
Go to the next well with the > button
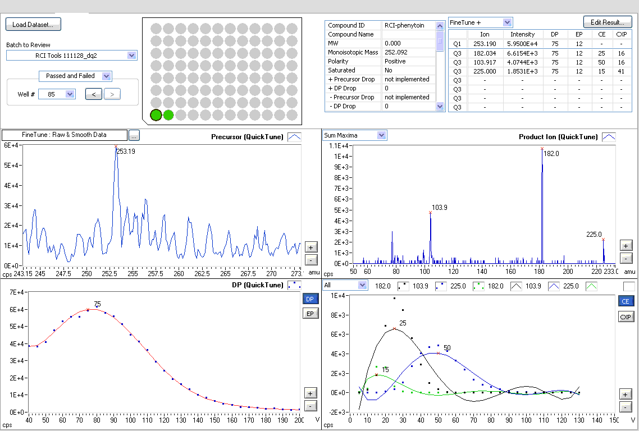pos(112,94)
